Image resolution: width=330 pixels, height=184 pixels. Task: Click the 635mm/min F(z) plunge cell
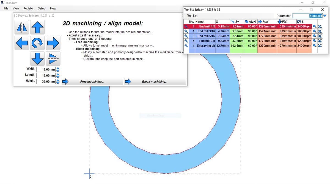[x=287, y=27]
